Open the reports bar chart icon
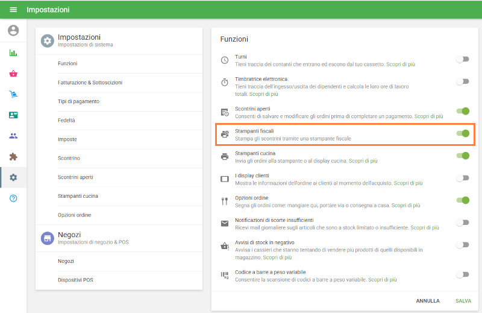This screenshot has height=313, width=482. pos(13,53)
